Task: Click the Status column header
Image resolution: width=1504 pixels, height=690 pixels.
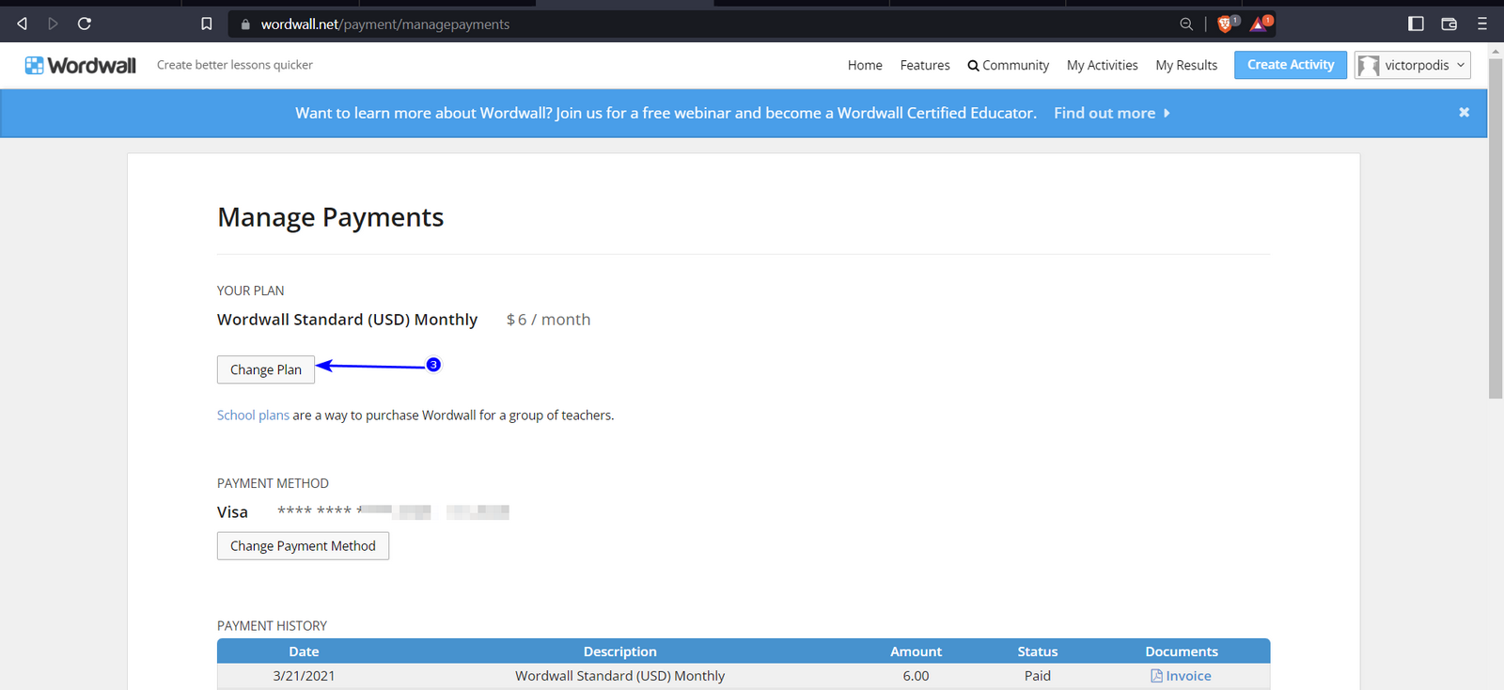Action: [x=1038, y=651]
